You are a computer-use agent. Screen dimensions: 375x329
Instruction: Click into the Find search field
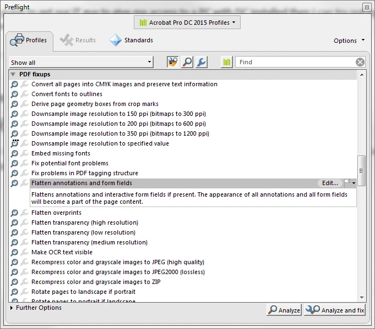point(295,62)
